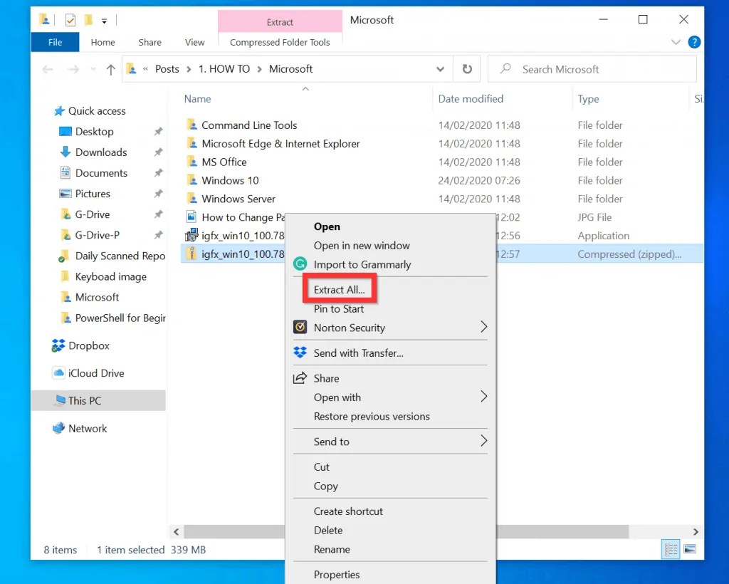Expand the Open with submenu arrow
This screenshot has height=584, width=729.
[x=483, y=397]
